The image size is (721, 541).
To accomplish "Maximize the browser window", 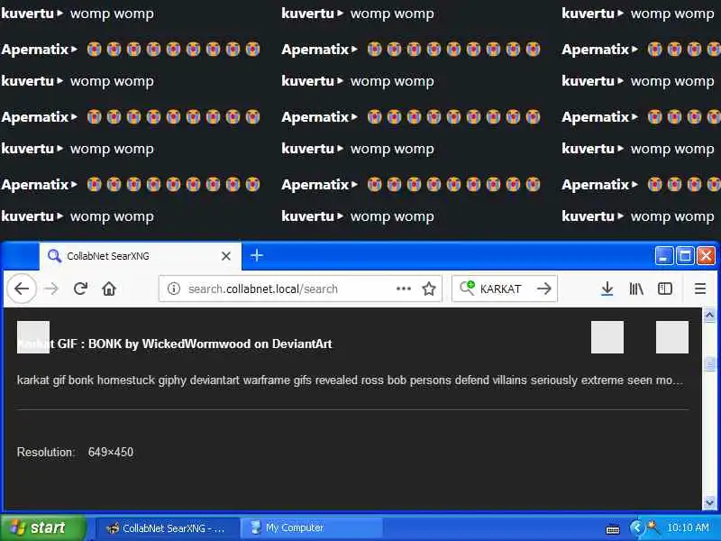I will pyautogui.click(x=685, y=255).
